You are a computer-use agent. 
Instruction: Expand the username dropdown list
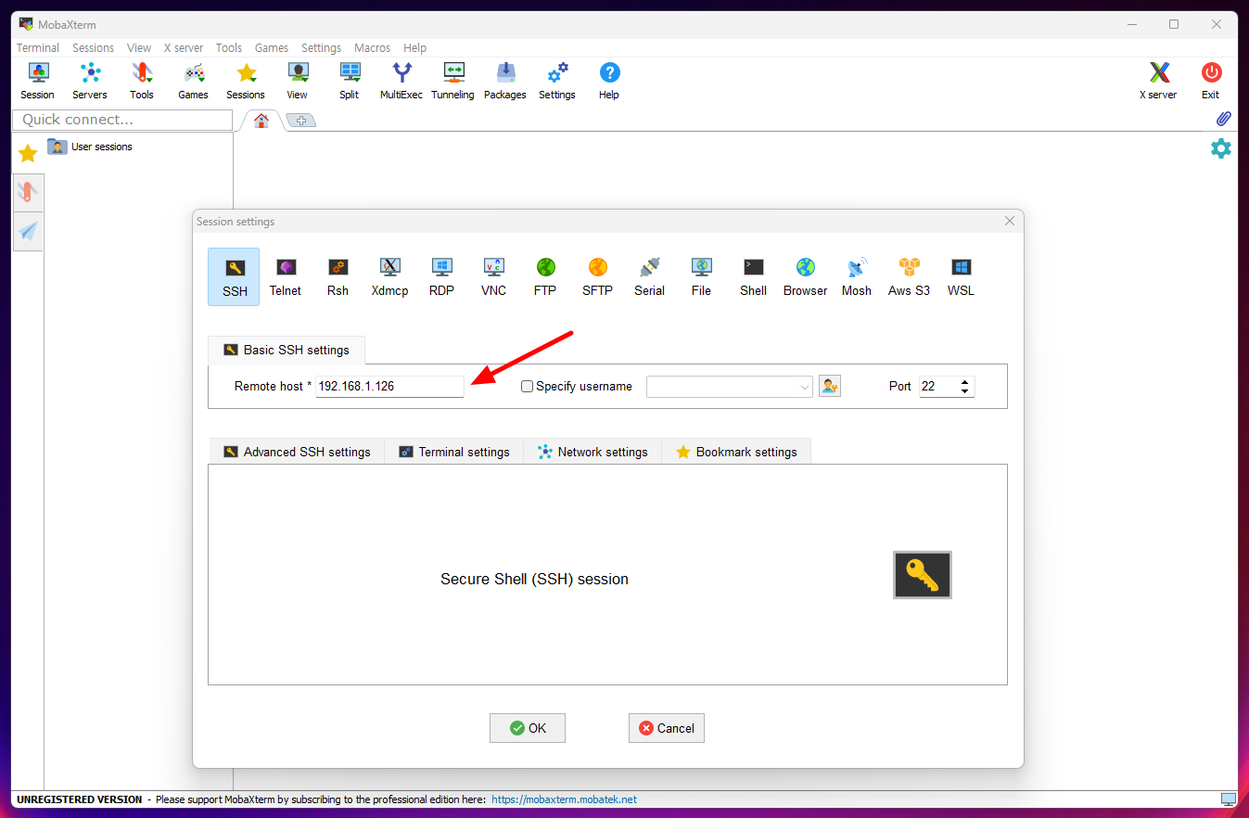tap(804, 387)
